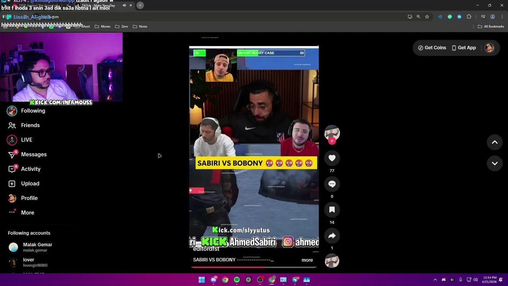The image size is (508, 286).
Task: Mute the TikTok tab audio speaker icon
Action: coord(124,5)
